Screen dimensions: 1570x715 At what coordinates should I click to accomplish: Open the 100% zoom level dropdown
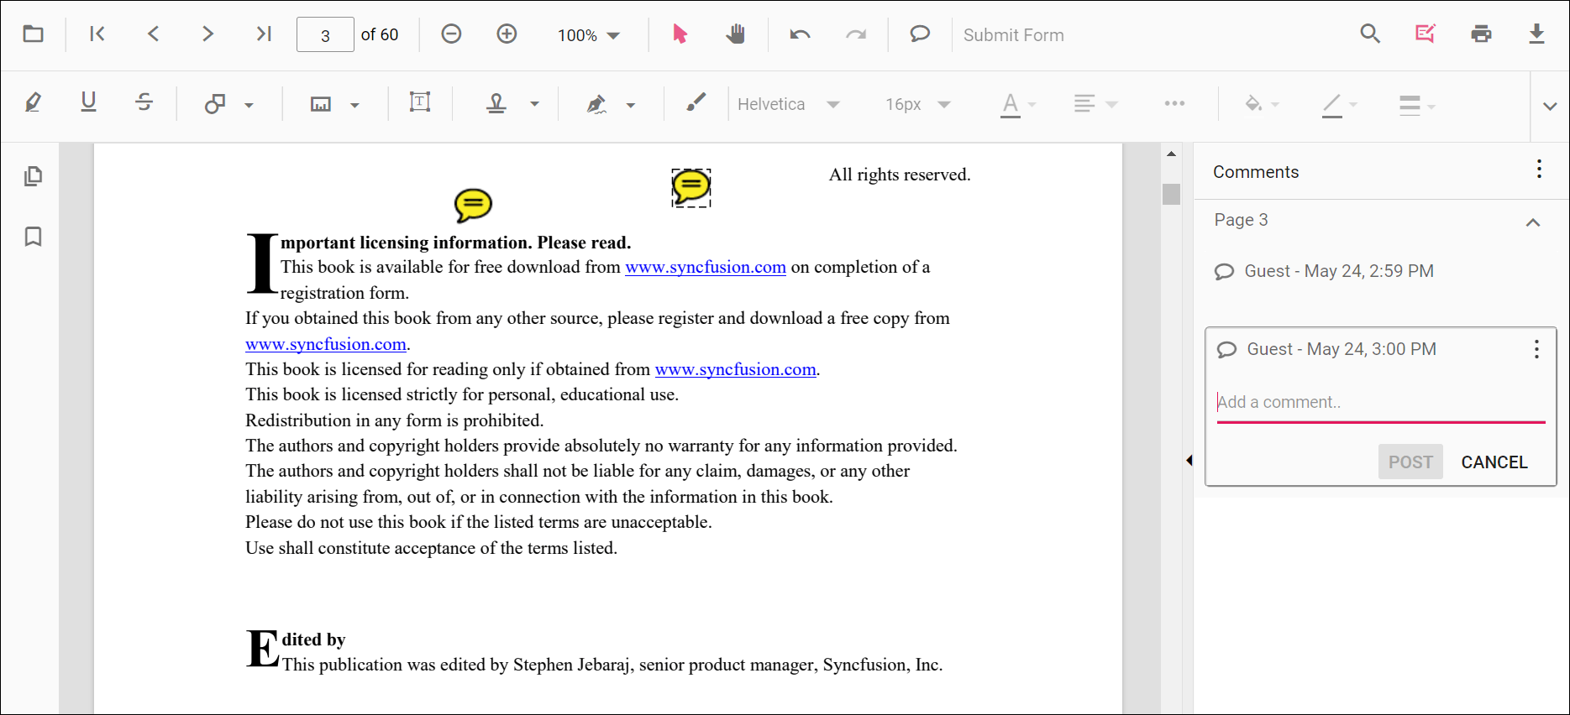tap(589, 35)
